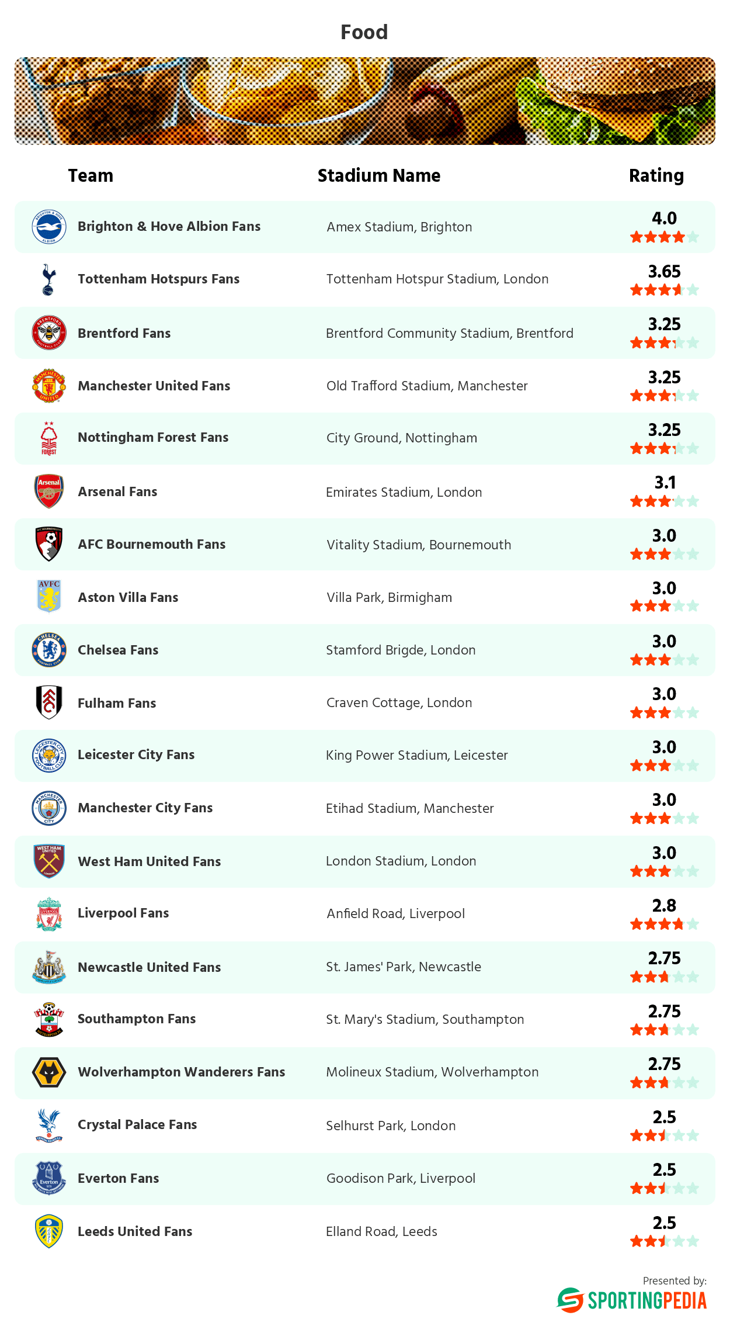Click the Tottenham 3.65 star rating
This screenshot has height=1326, width=730.
(x=664, y=290)
